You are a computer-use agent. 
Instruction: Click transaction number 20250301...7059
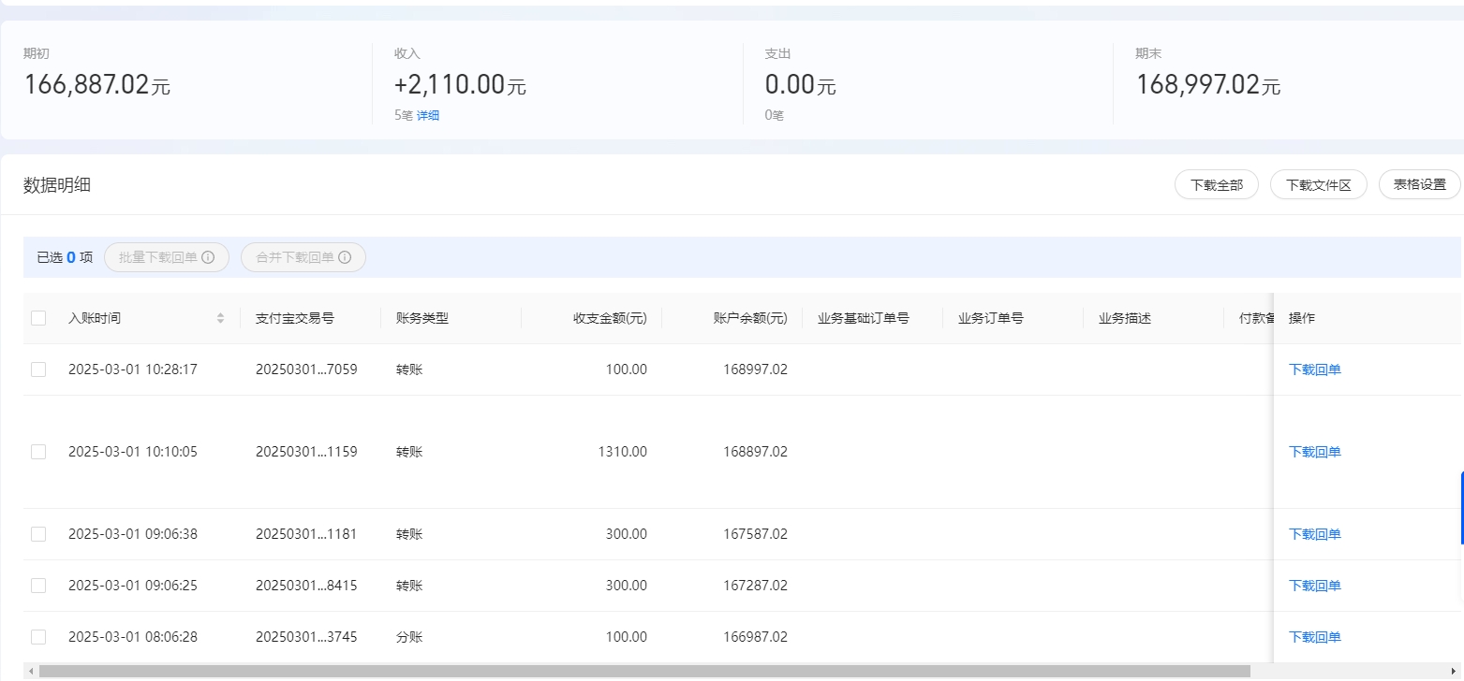tap(306, 369)
